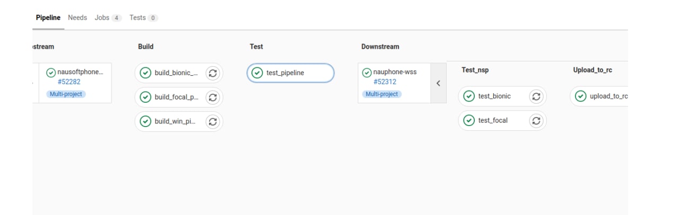Open the Tests tab
Viewport: 679px width, 215px height.
point(144,17)
